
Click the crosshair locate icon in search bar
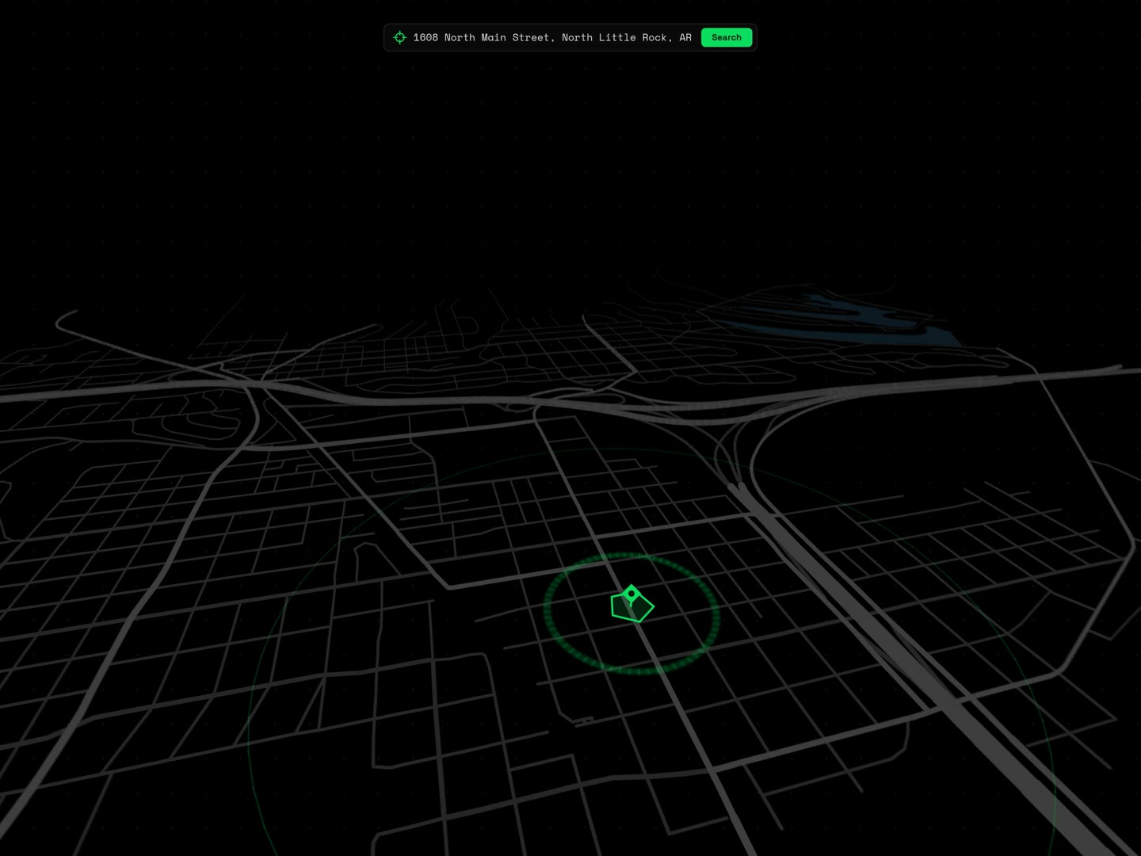[400, 37]
